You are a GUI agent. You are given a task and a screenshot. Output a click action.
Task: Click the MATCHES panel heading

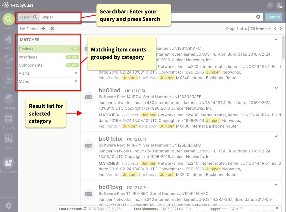[x=29, y=40]
